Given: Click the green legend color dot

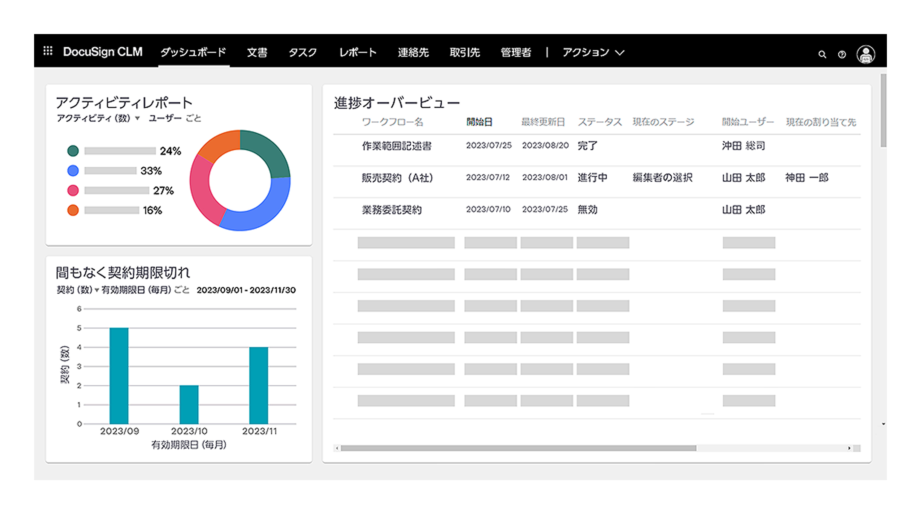Looking at the screenshot, I should pos(73,151).
